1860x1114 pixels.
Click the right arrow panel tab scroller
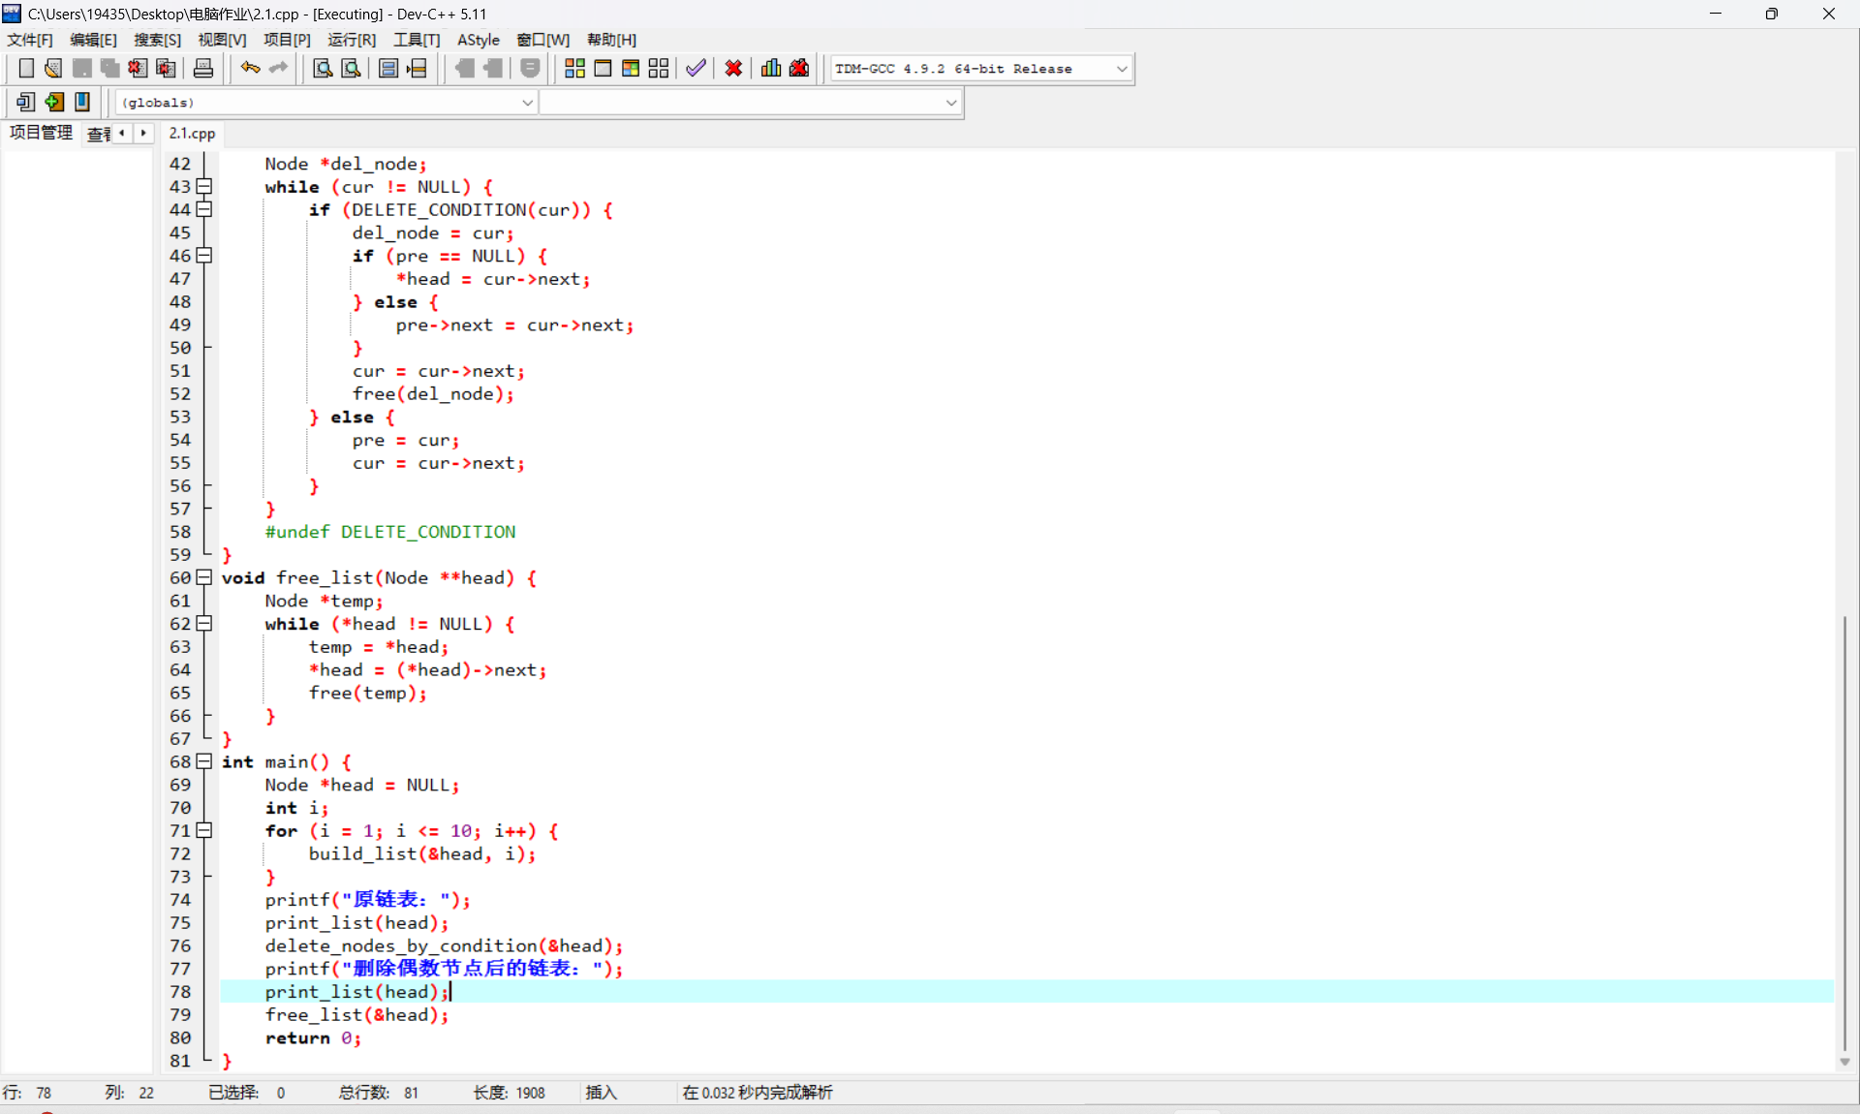click(143, 133)
